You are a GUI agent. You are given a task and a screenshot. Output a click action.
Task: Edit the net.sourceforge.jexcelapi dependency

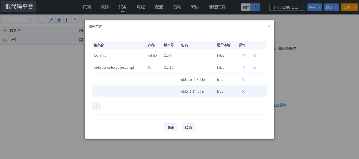243,68
